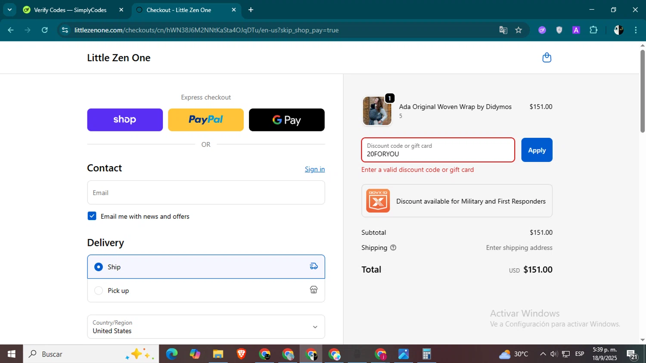
Task: Apply the discount code
Action: pos(537,150)
